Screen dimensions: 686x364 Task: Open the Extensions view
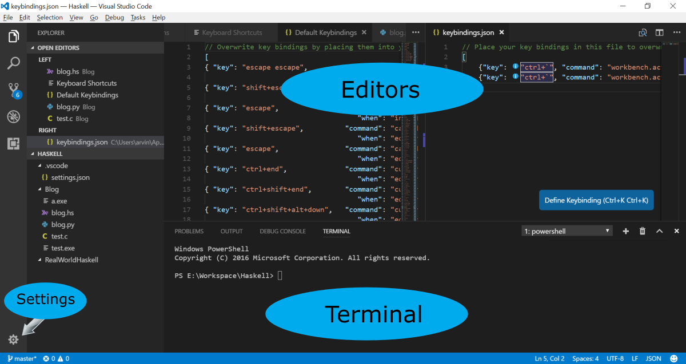coord(13,143)
